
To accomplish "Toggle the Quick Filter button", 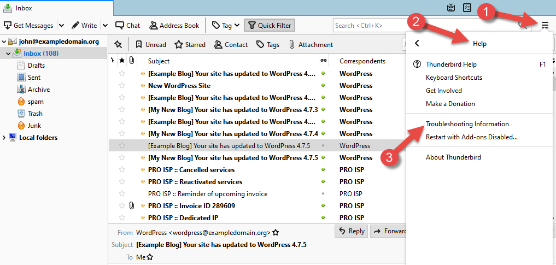I will (270, 26).
